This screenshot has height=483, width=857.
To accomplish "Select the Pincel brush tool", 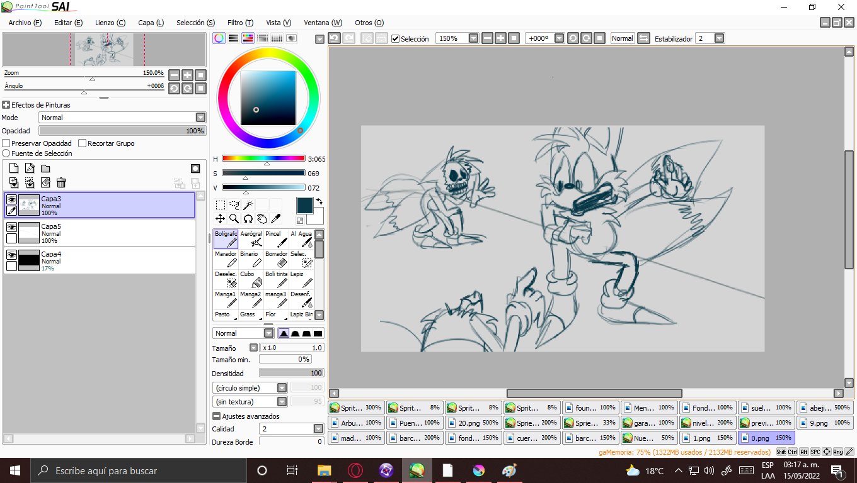I will pos(276,239).
